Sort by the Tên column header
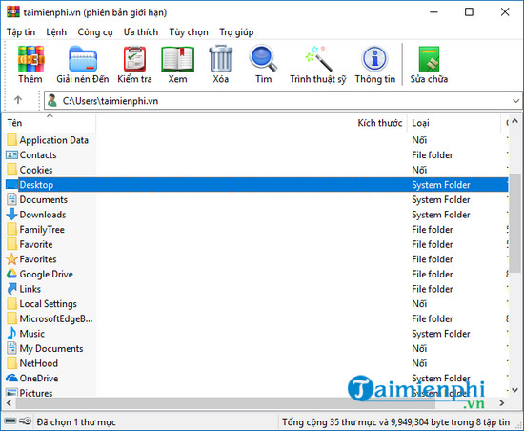524x431 pixels. point(50,123)
